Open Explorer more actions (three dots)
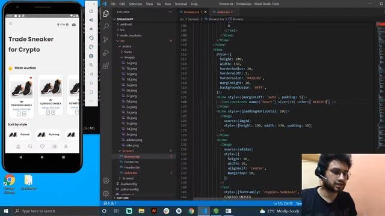 (x=170, y=12)
